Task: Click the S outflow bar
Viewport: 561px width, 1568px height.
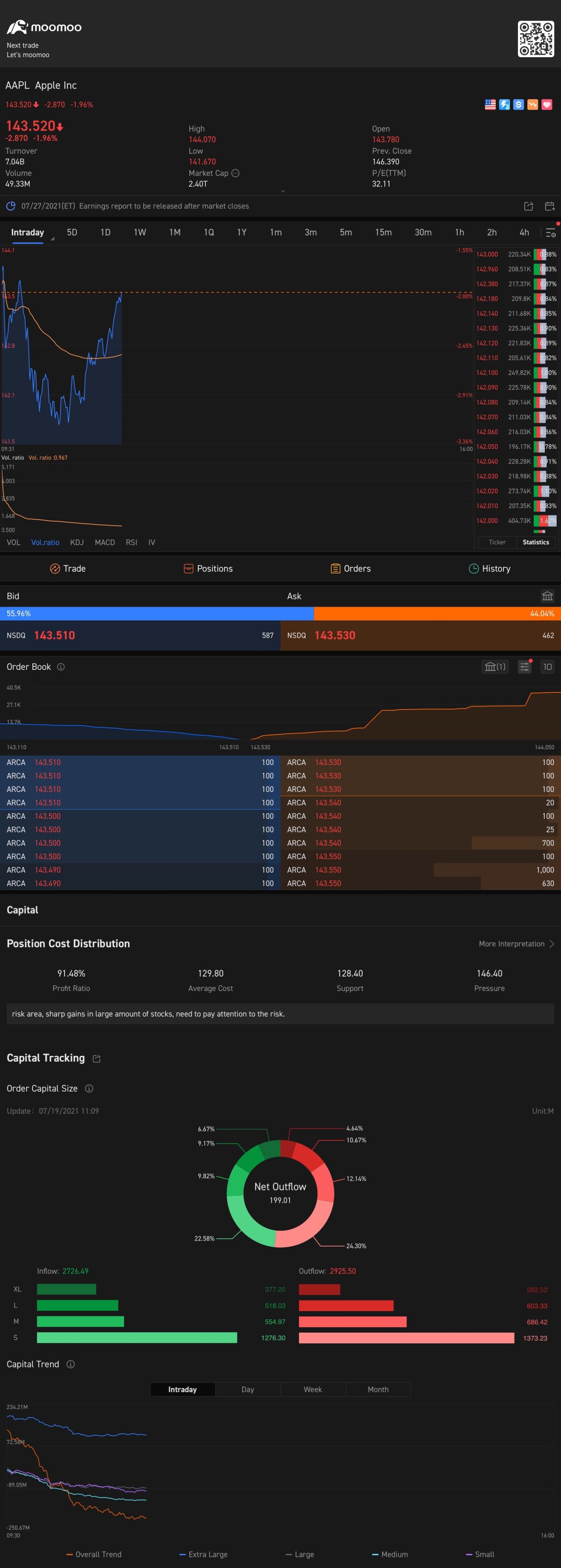Action: (406, 1338)
